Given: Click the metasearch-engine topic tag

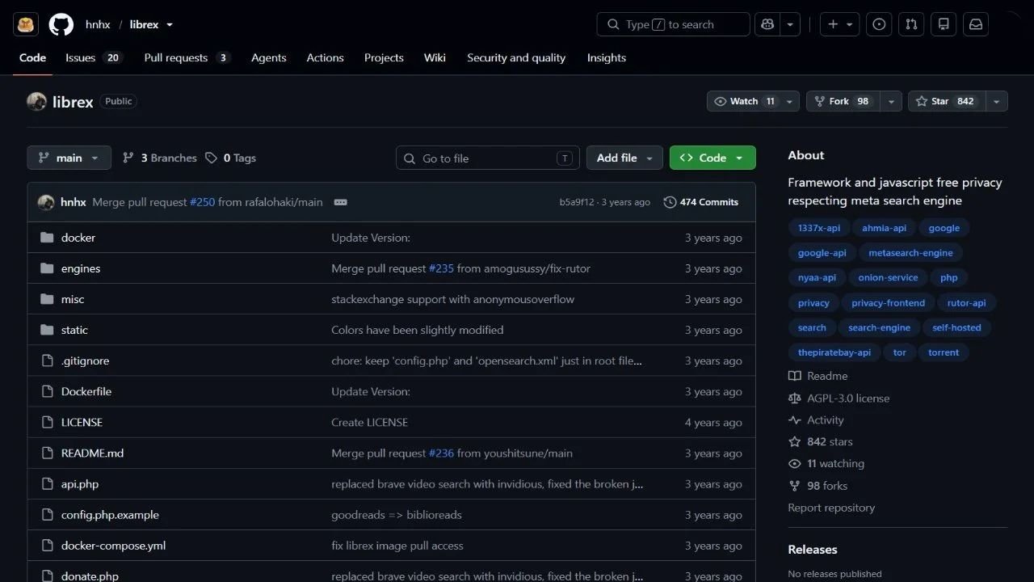Looking at the screenshot, I should pos(910,253).
